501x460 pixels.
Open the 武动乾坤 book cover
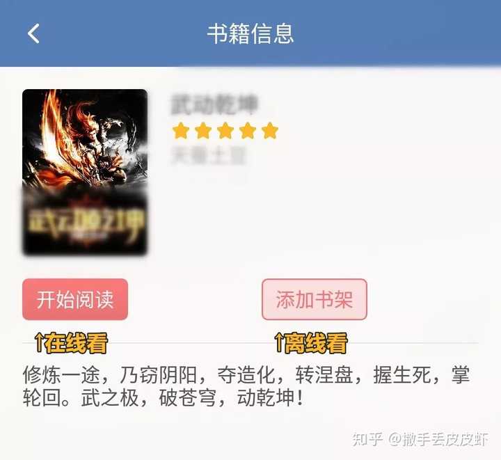click(85, 172)
